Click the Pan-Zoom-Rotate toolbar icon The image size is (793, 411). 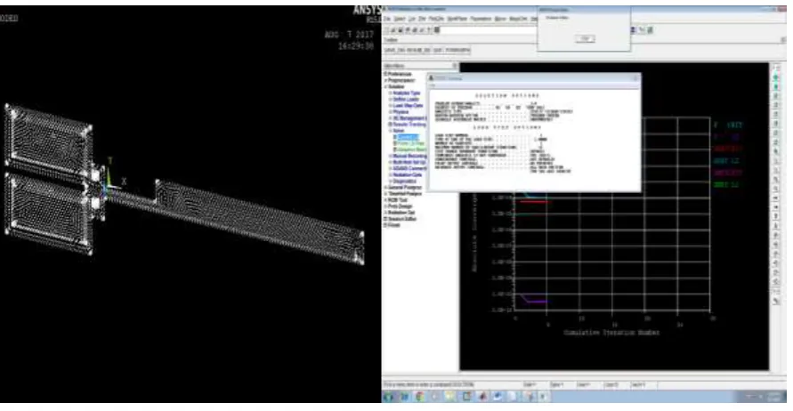pos(407,30)
